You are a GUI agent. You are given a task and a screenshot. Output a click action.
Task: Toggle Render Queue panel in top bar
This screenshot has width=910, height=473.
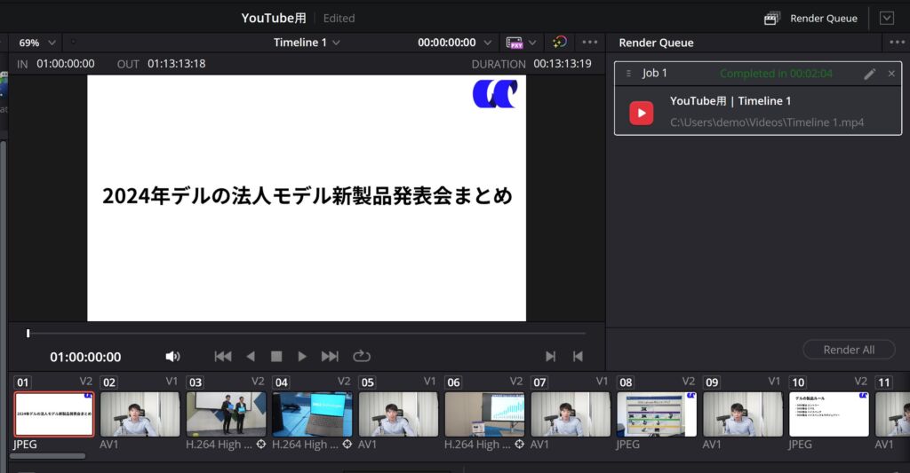811,18
